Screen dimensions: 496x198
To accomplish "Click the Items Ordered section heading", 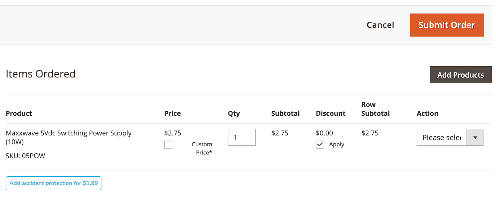I will click(41, 74).
